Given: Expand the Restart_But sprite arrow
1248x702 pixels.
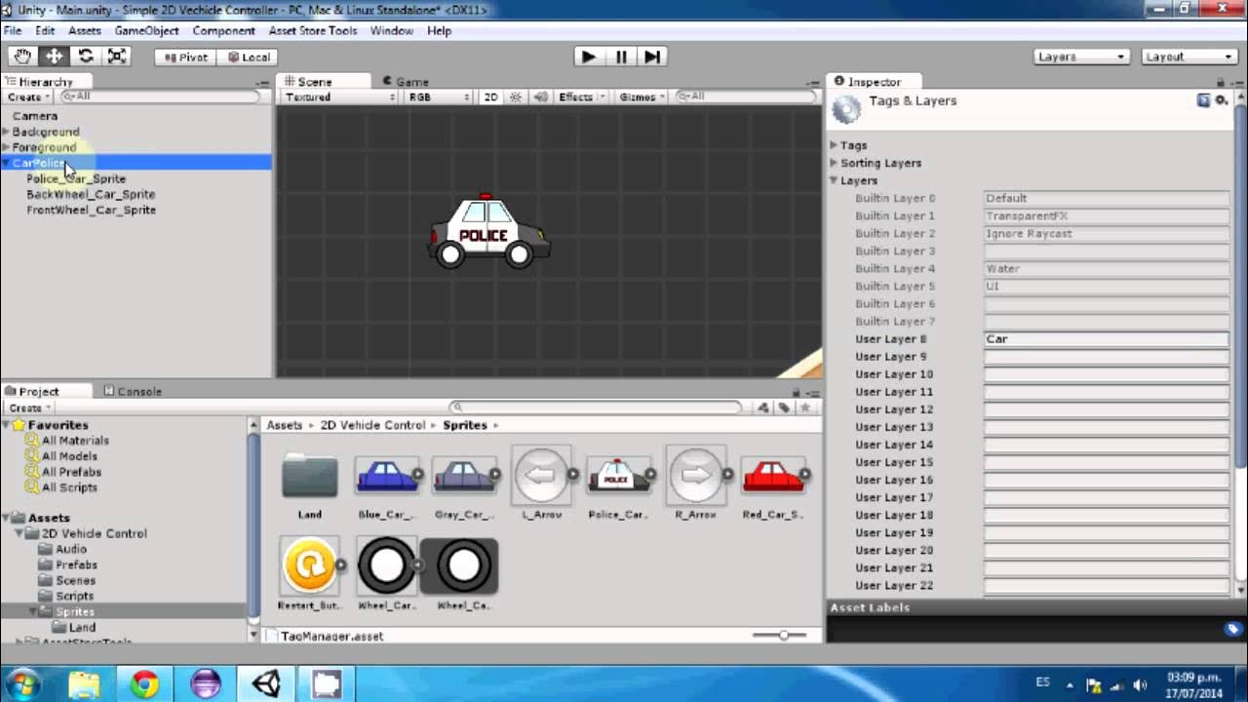Looking at the screenshot, I should (x=340, y=565).
